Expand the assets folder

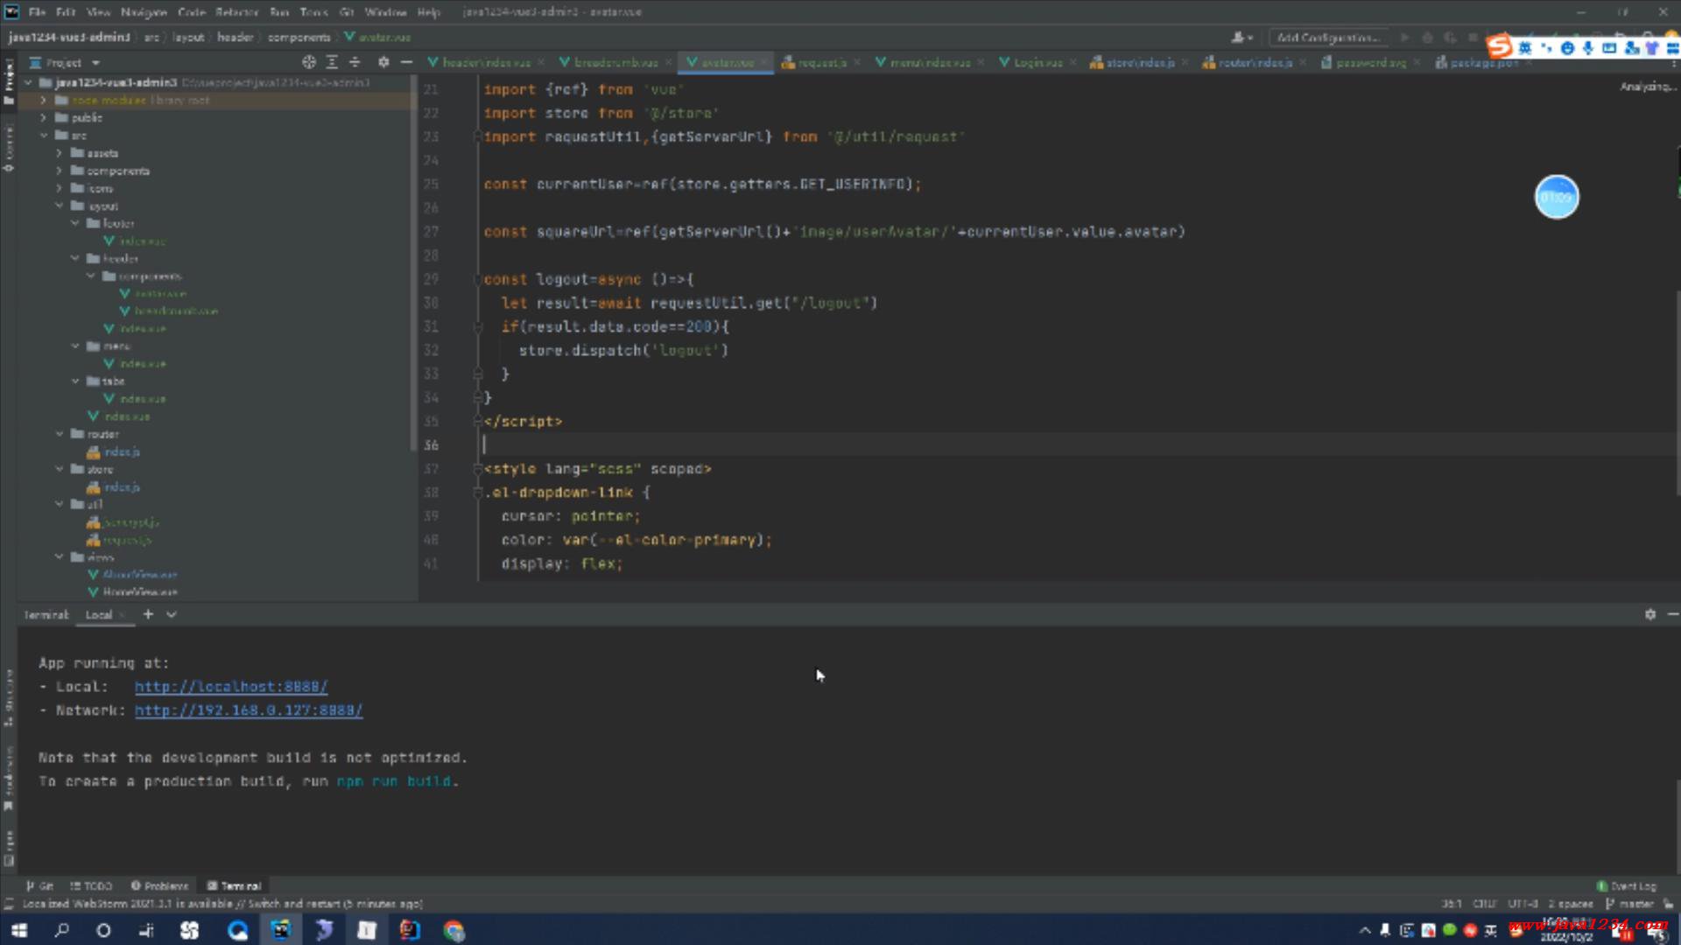click(x=59, y=152)
